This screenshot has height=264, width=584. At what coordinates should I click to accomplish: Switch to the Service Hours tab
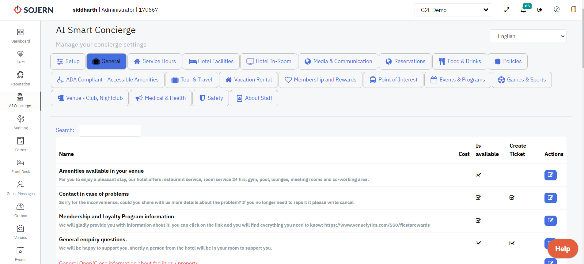pyautogui.click(x=155, y=61)
